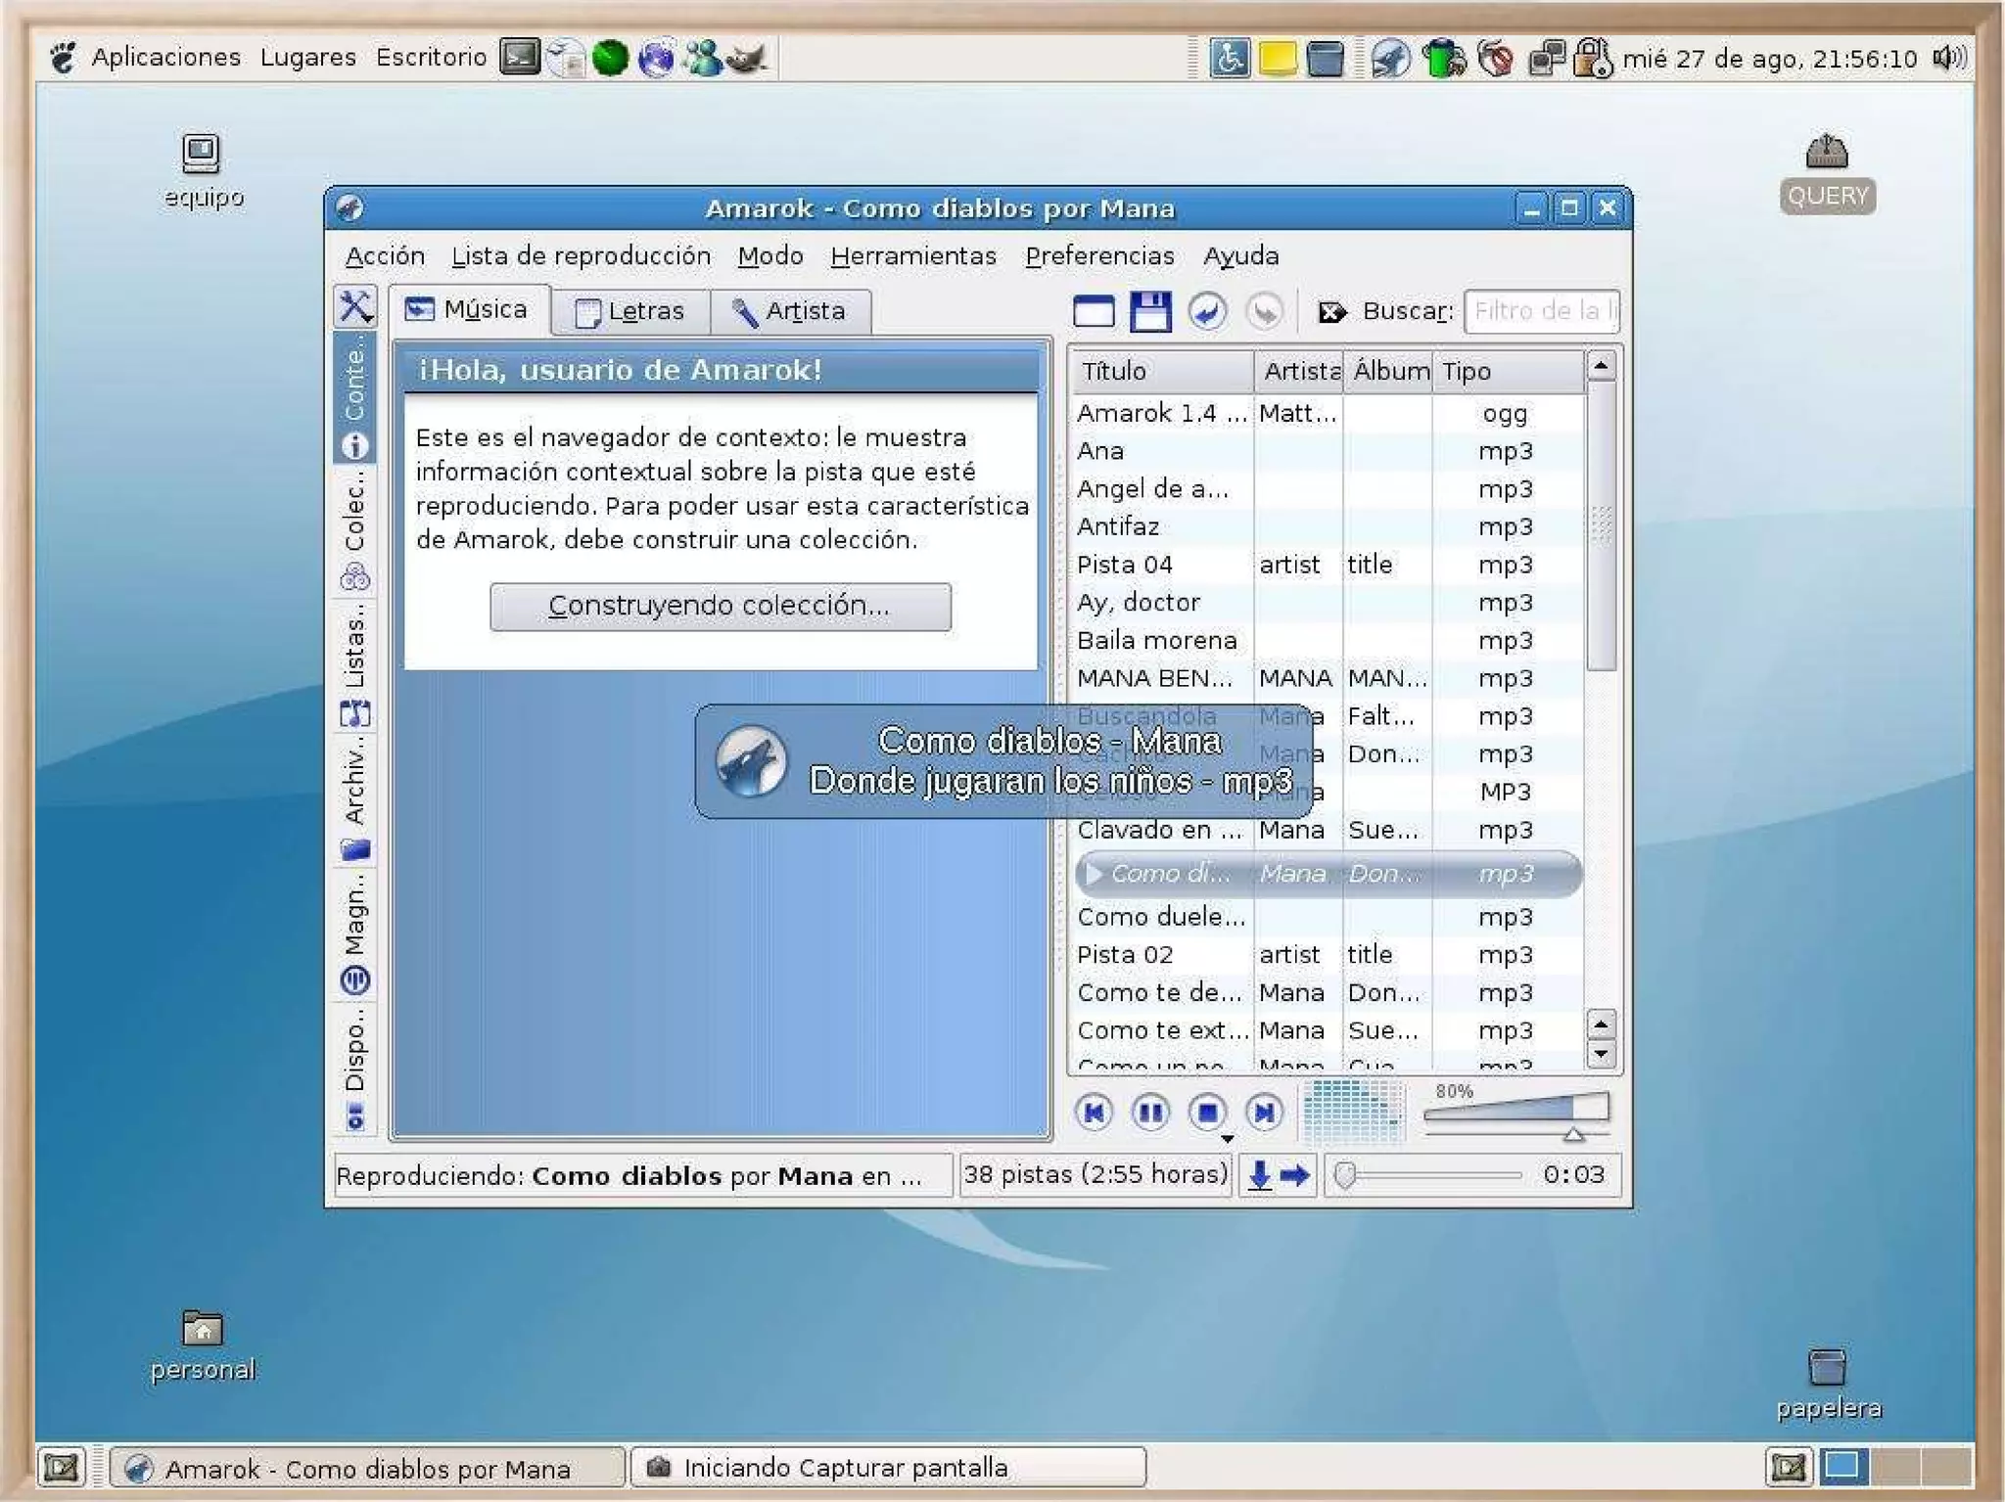
Task: Click the redo playlist icon
Action: [1264, 311]
